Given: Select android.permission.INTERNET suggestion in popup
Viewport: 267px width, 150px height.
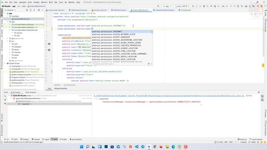Looking at the screenshot, I should tap(122, 32).
